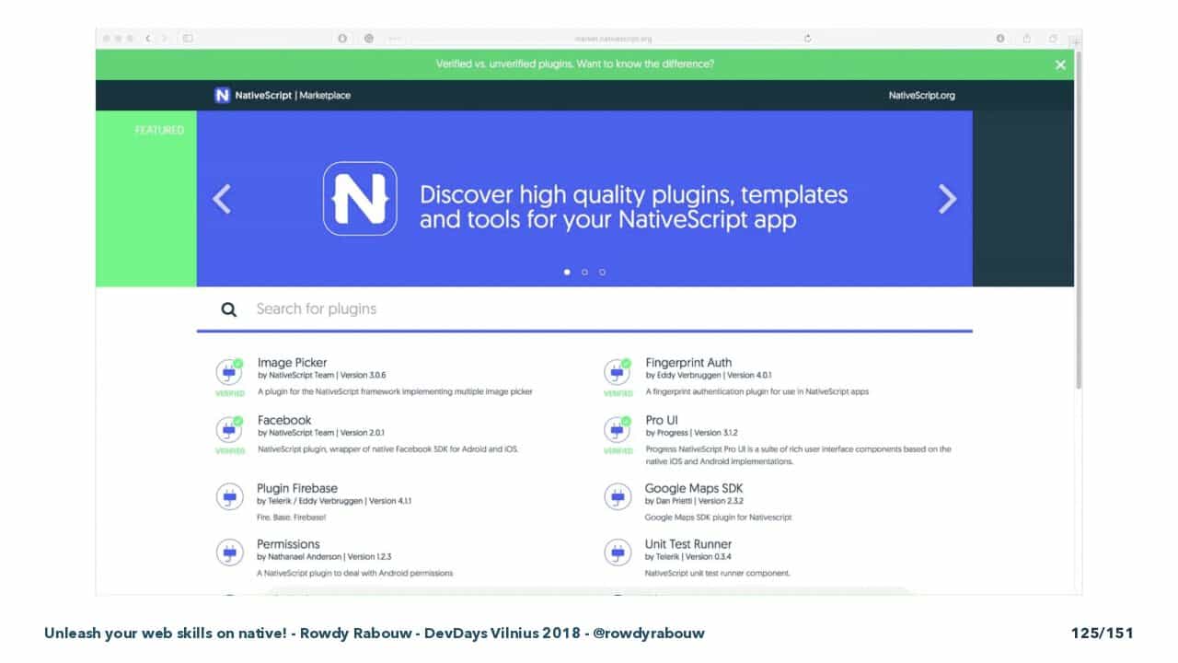
Task: Click the Unit Test Runner plug icon
Action: (618, 552)
